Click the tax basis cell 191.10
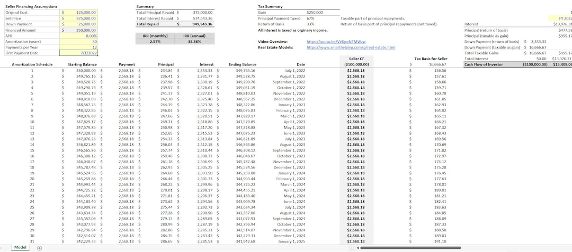 (x=441, y=241)
